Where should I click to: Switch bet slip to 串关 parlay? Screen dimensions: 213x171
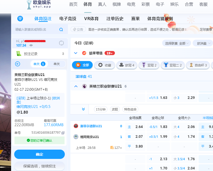tap(57, 64)
